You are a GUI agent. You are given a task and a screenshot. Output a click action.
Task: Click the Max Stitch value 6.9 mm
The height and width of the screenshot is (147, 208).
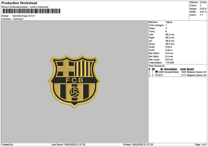(x=169, y=53)
